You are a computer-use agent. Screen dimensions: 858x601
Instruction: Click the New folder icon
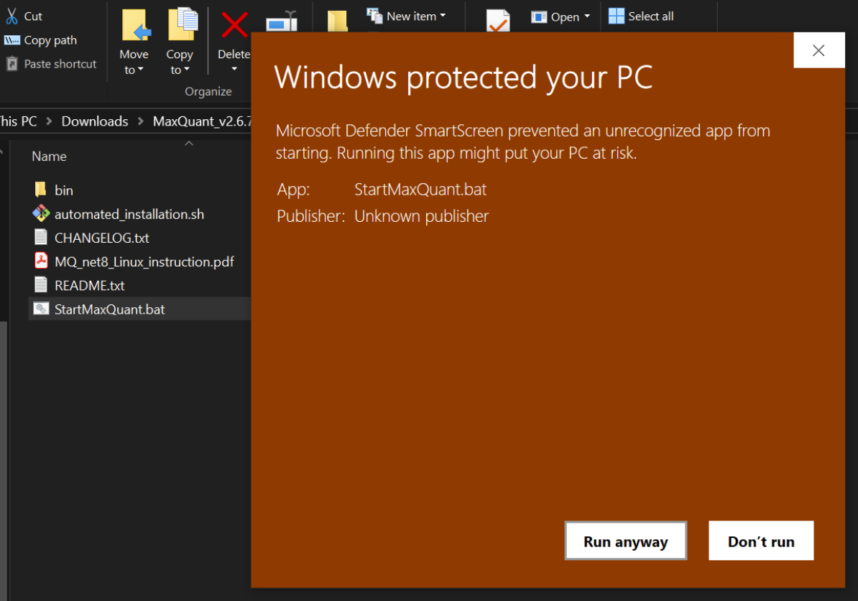click(337, 22)
